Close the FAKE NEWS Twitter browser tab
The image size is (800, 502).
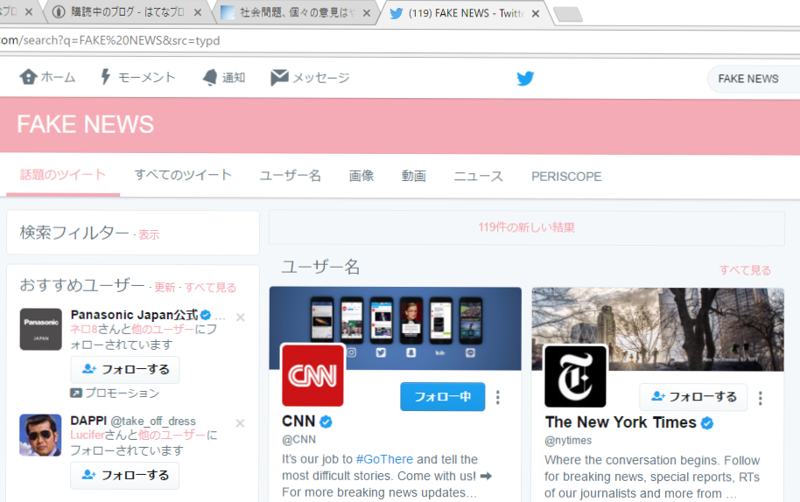coord(535,13)
